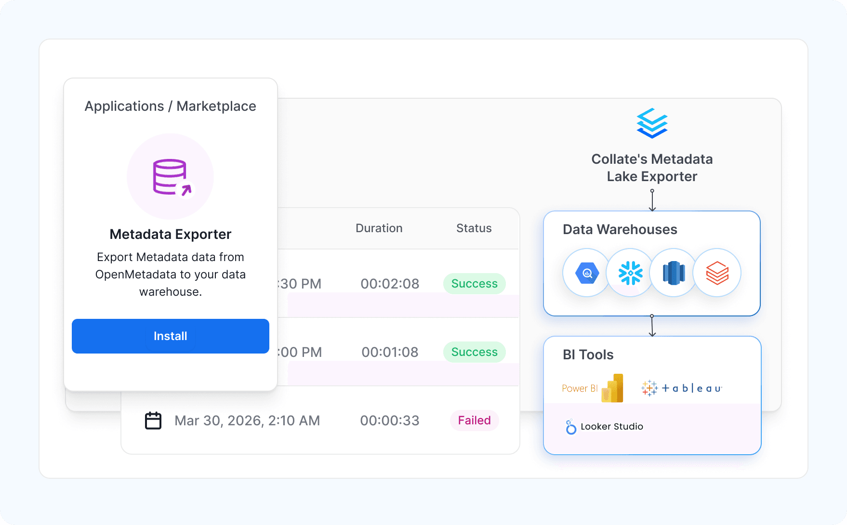
Task: Click the calendar icon in Mar 30 row
Action: click(153, 420)
